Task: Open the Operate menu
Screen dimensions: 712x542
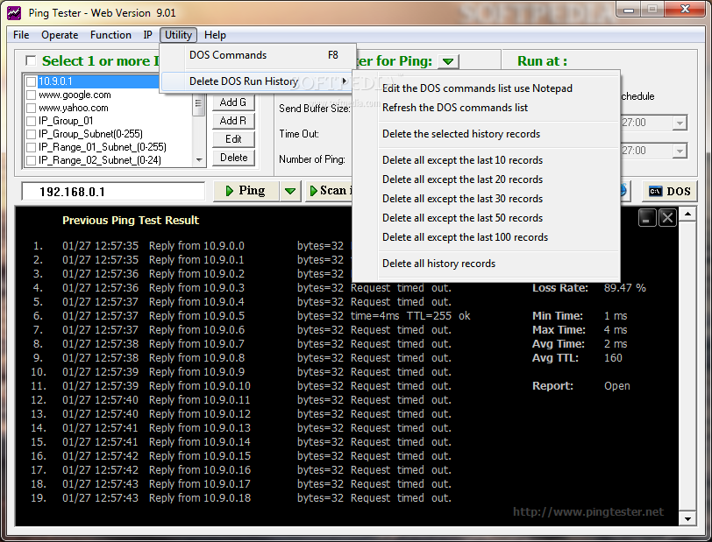Action: (60, 35)
